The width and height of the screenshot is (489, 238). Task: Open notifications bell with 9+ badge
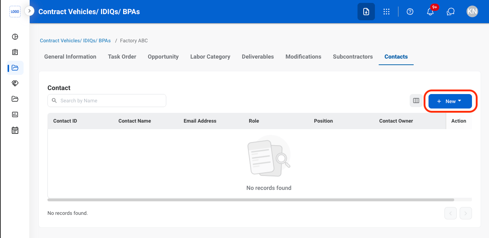431,11
